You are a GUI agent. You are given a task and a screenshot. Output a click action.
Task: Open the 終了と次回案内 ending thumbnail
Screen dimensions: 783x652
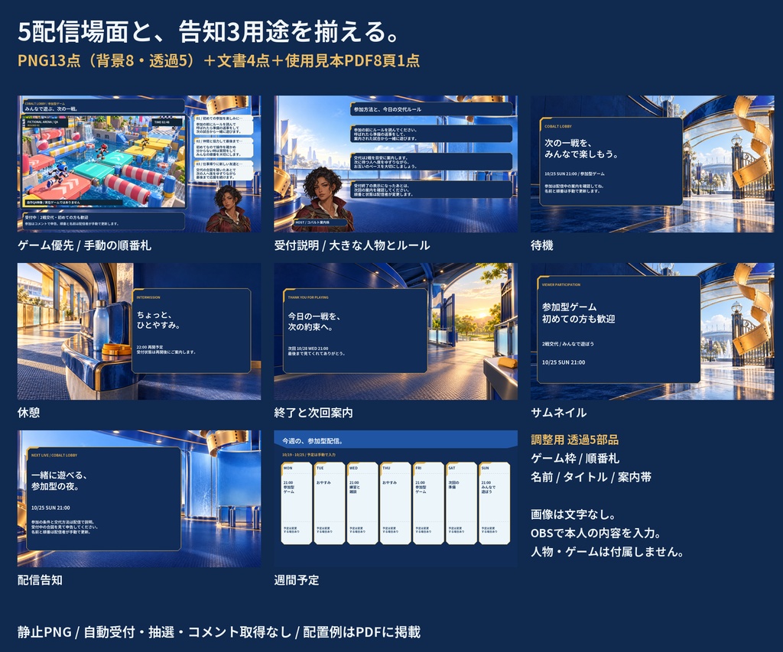[395, 332]
